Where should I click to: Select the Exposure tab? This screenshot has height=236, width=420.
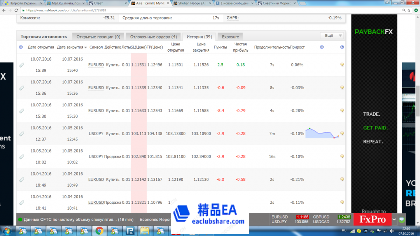[x=230, y=37]
